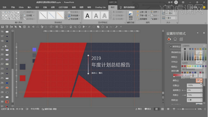
Task: Click the Aa font case toolbar icon
Action: tap(111, 27)
